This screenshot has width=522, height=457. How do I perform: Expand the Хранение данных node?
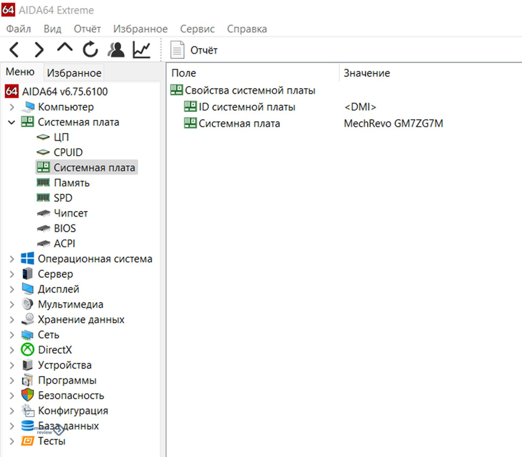click(x=12, y=320)
